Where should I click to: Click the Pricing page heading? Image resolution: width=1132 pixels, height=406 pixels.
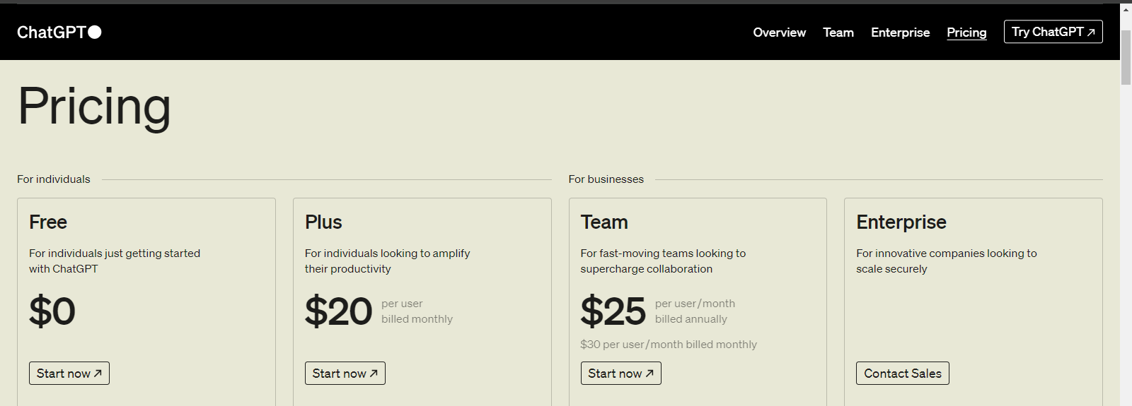(x=94, y=107)
